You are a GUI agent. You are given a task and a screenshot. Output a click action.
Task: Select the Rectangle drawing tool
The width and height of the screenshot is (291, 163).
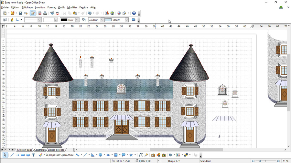[23, 155]
